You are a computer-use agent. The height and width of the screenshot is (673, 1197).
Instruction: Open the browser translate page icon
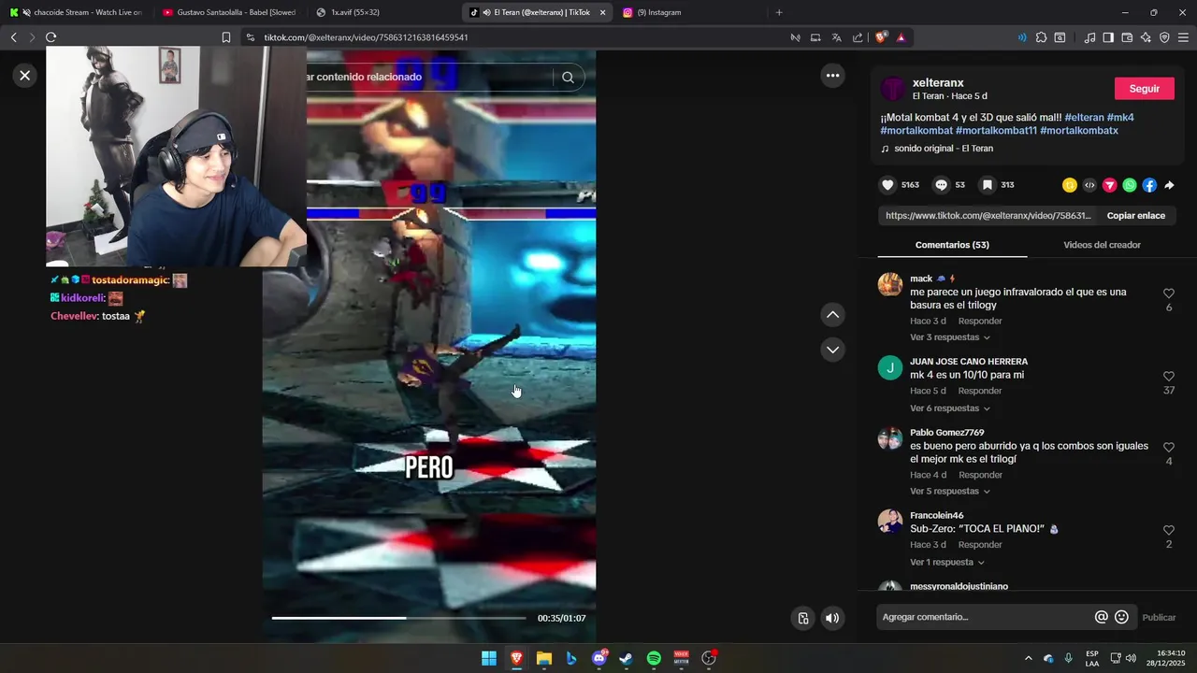coord(836,37)
